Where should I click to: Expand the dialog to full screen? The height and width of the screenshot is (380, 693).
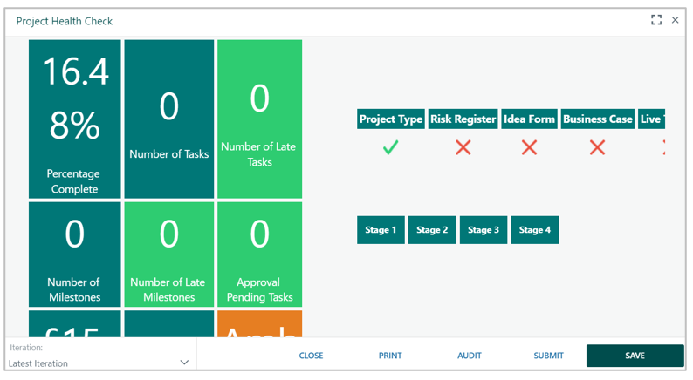click(656, 20)
